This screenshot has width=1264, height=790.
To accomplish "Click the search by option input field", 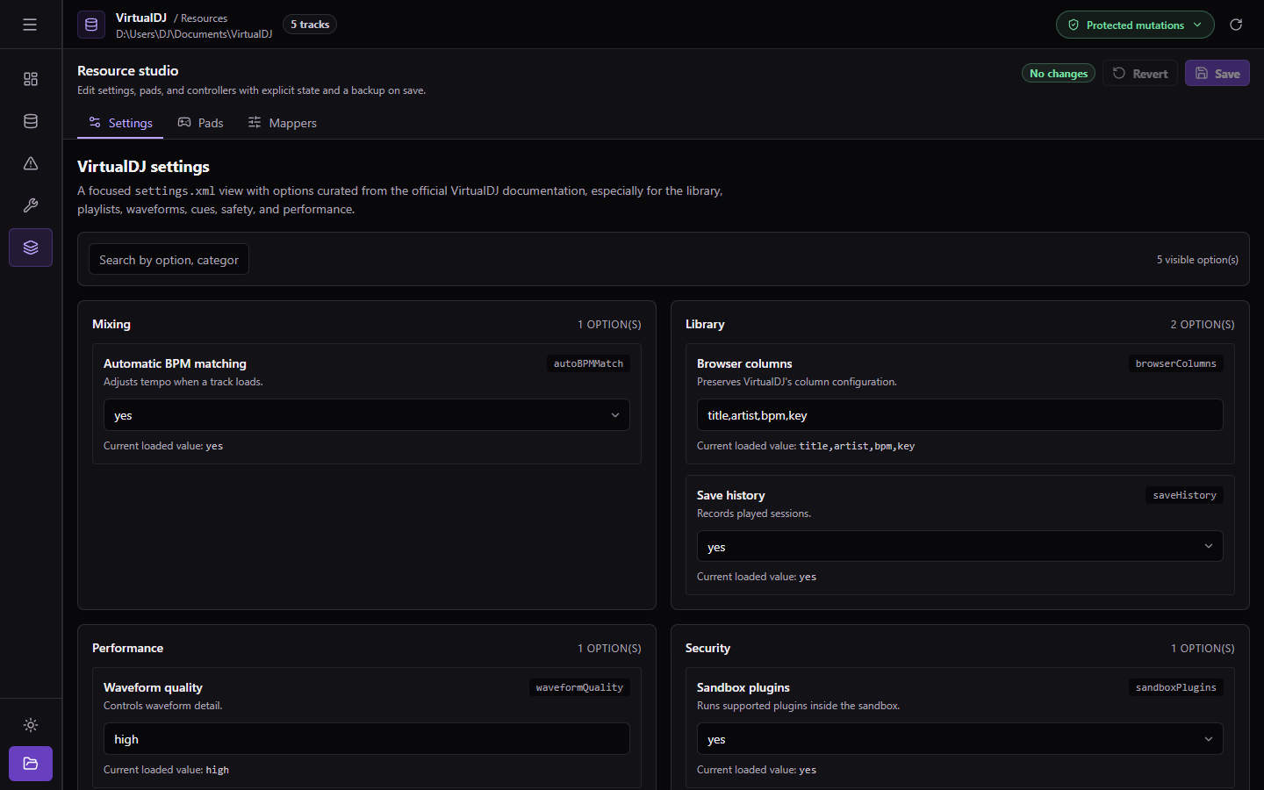I will pyautogui.click(x=169, y=259).
